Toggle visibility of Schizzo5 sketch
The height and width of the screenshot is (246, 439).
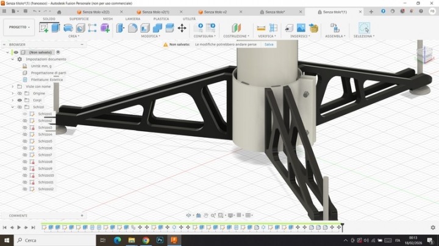click(25, 142)
